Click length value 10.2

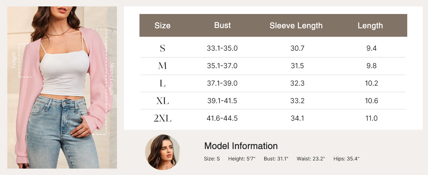click(x=372, y=83)
